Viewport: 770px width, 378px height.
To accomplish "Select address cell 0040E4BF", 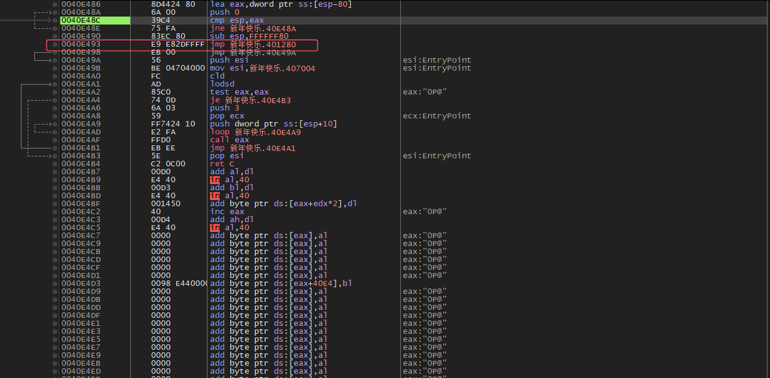I will click(80, 204).
